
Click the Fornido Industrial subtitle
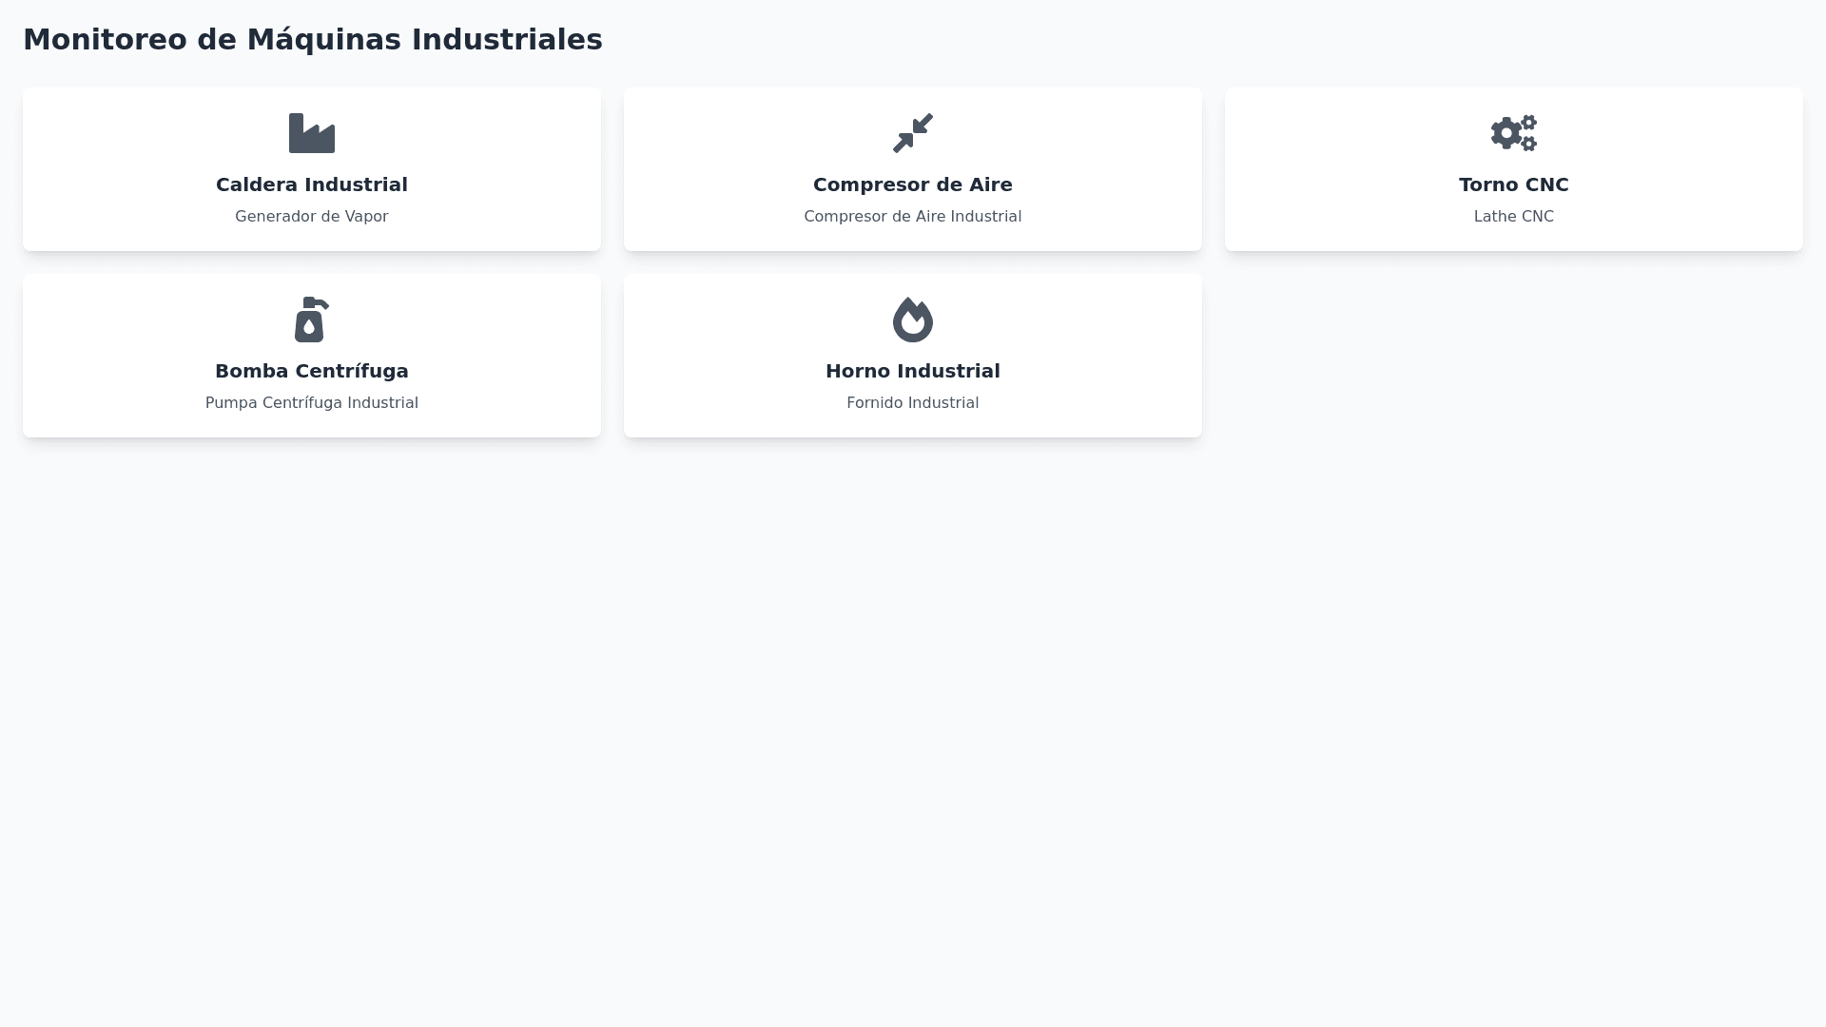tap(913, 403)
